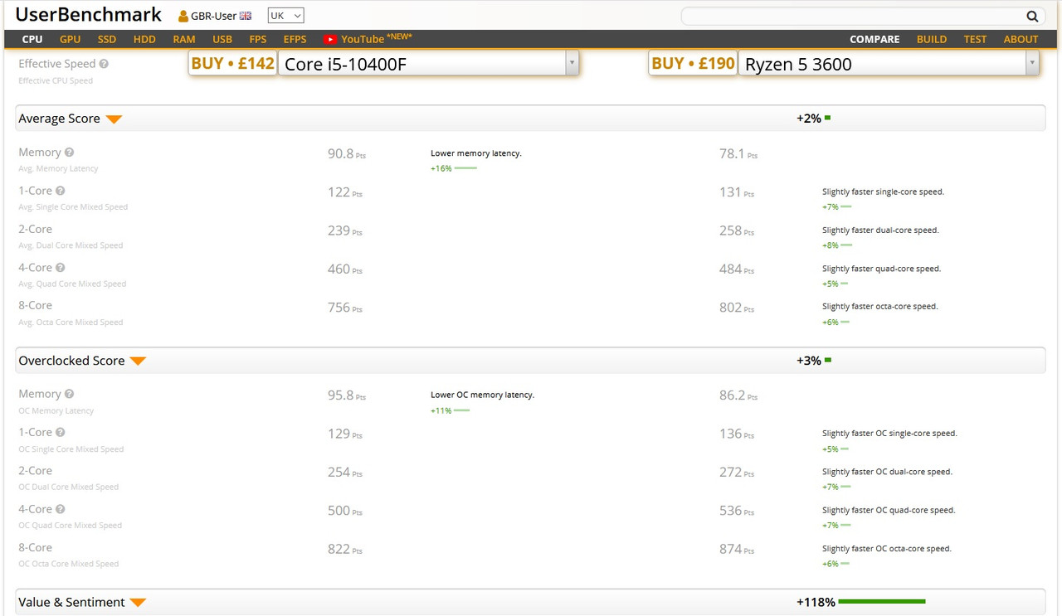Click the GBR-User profile icon
This screenshot has height=616, width=1062.
[183, 16]
